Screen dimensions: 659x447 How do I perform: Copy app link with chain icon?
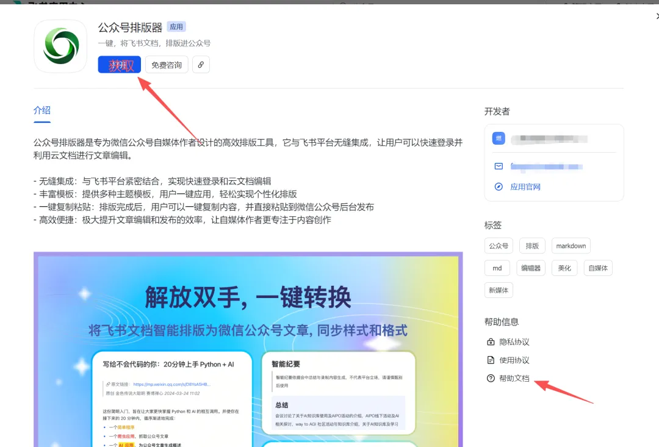[201, 65]
